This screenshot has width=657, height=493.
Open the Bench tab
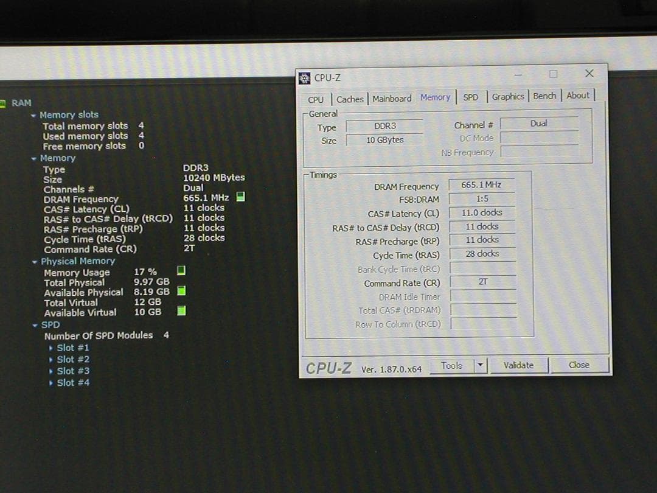(x=544, y=96)
